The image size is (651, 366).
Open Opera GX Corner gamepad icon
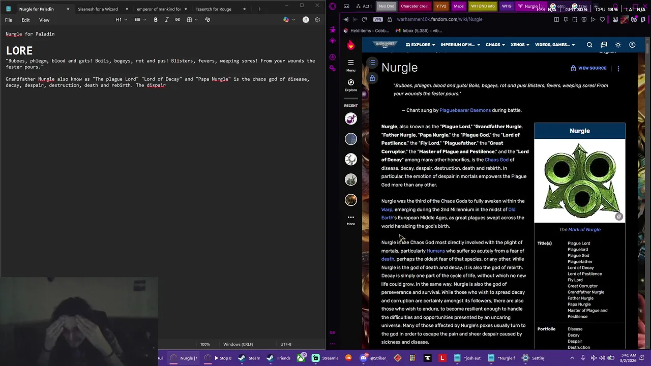[x=346, y=6]
